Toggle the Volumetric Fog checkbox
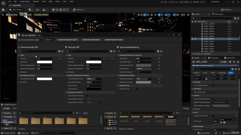This screenshot has height=135, width=241. pyautogui.click(x=137, y=89)
